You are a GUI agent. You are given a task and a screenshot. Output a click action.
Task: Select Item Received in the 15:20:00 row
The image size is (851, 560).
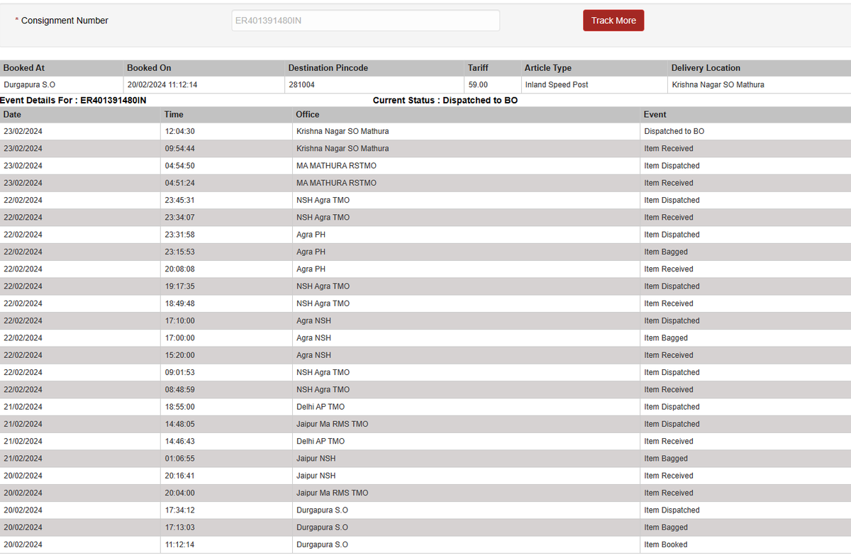point(669,355)
